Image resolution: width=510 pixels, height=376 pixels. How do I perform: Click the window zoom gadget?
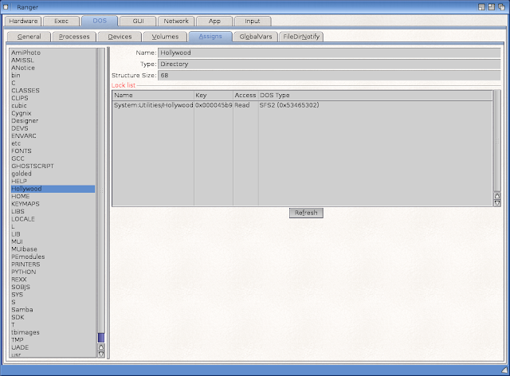492,7
